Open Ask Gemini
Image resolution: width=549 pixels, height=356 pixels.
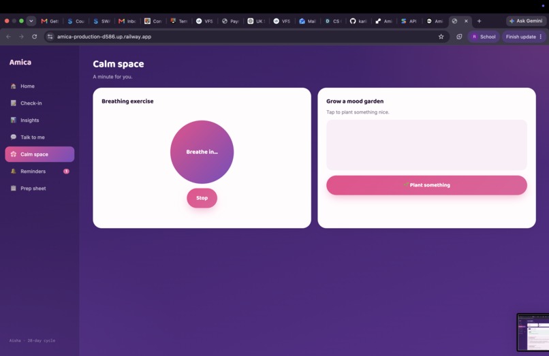(x=526, y=21)
